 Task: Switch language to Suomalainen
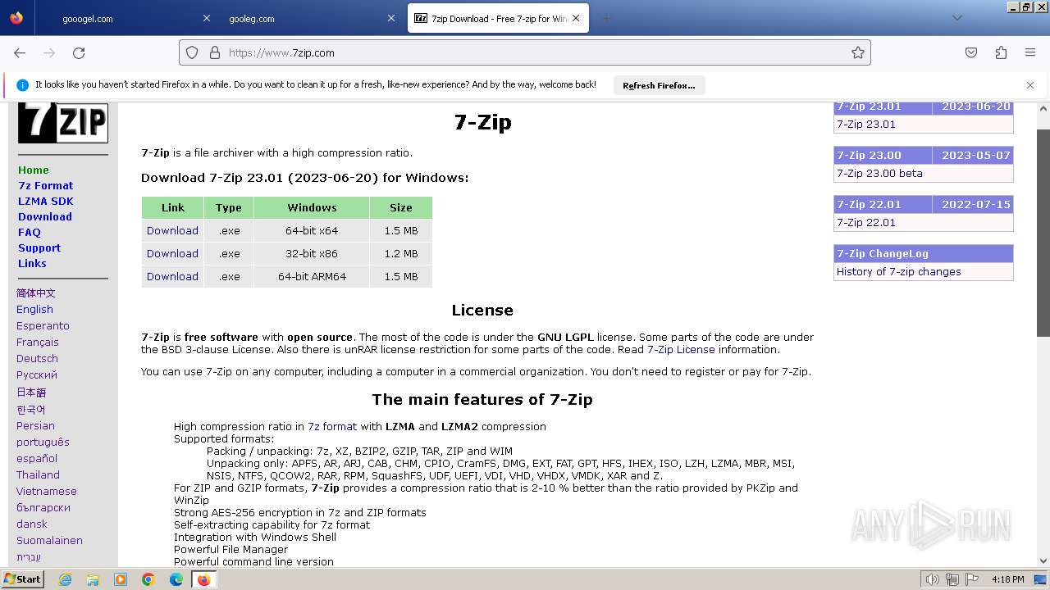49,541
